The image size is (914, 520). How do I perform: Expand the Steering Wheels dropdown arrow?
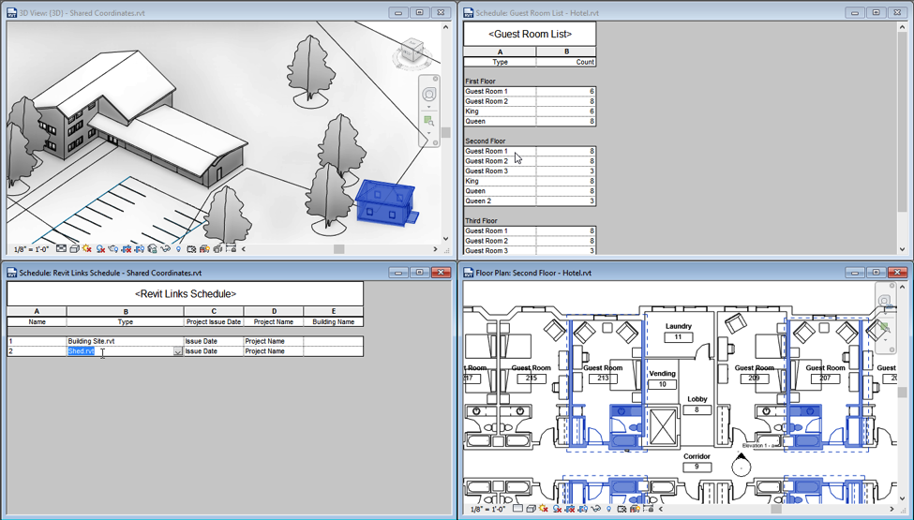click(x=429, y=106)
